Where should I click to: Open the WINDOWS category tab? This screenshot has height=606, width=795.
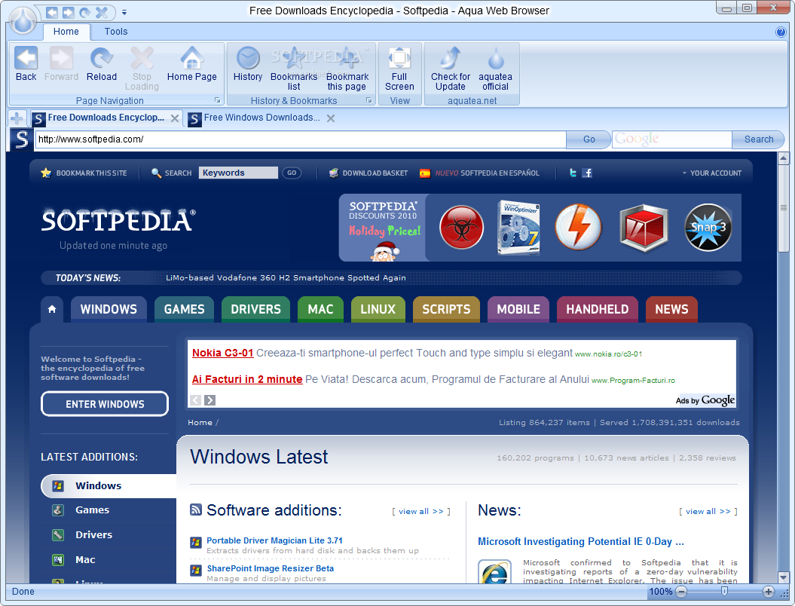pos(109,309)
